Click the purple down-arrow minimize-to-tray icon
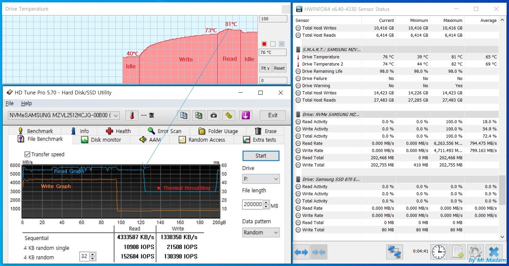Viewport: 509px width, 266px height. tap(245, 115)
